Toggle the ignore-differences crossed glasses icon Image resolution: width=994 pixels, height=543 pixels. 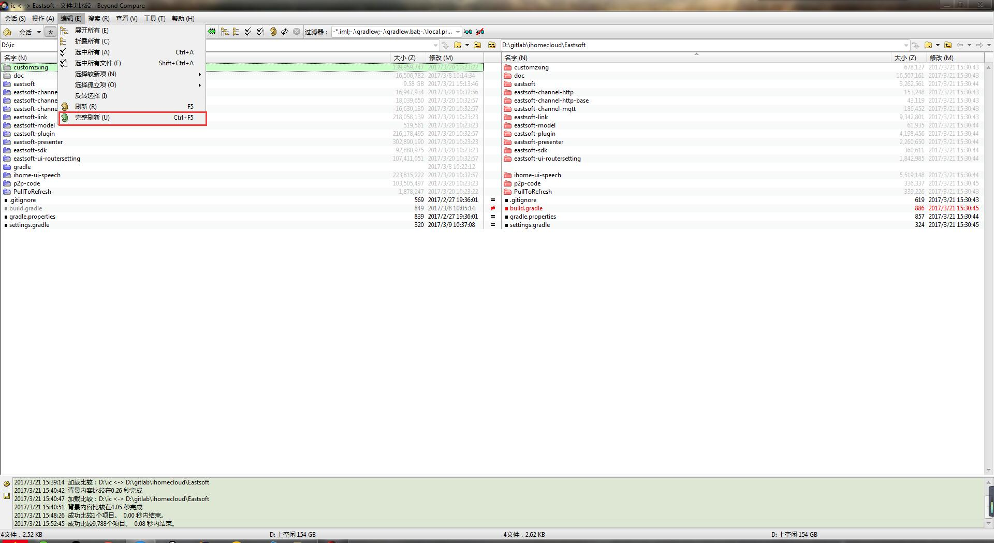(480, 32)
